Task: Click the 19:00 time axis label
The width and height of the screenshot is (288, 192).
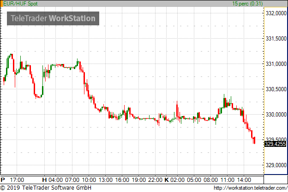Action: pos(138,180)
